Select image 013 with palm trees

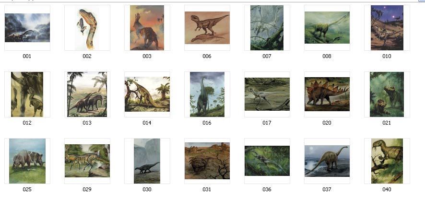point(87,94)
